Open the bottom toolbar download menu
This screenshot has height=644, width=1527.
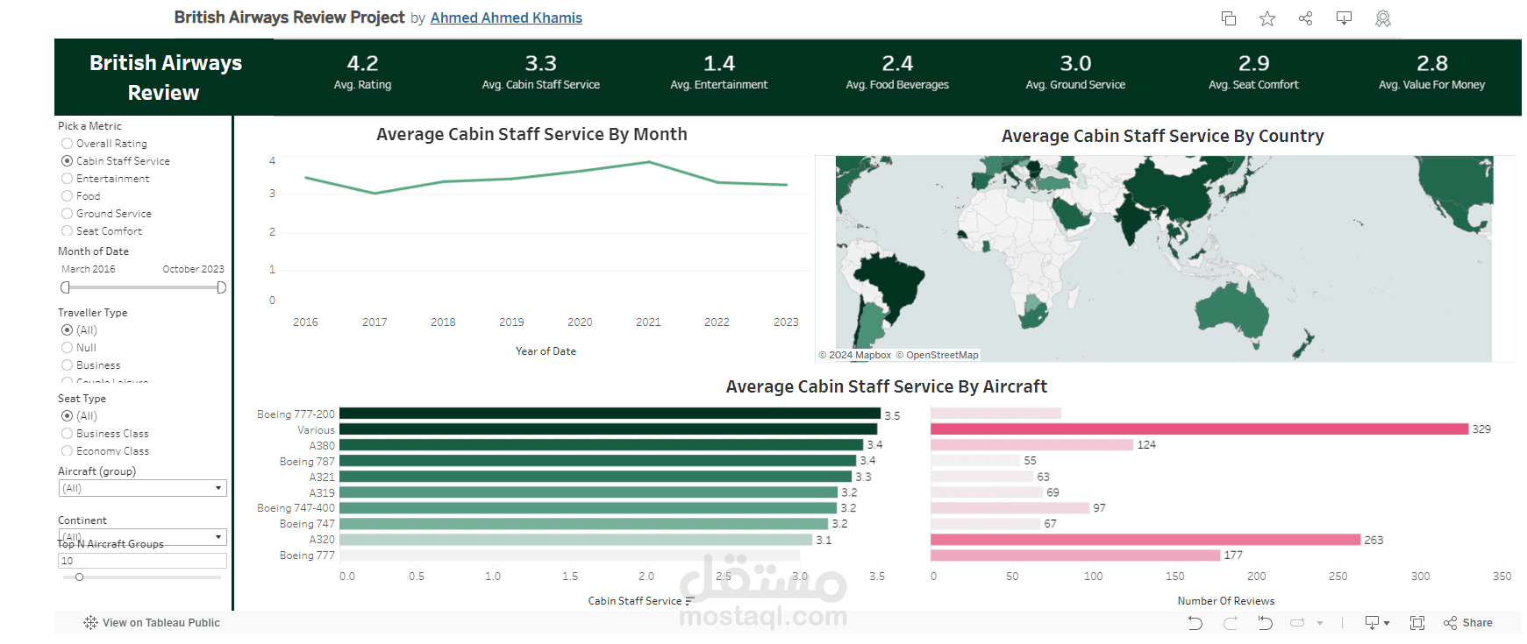1377,623
